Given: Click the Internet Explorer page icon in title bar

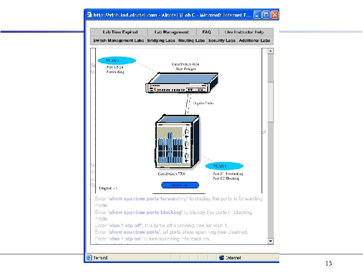Looking at the screenshot, I should [89, 15].
